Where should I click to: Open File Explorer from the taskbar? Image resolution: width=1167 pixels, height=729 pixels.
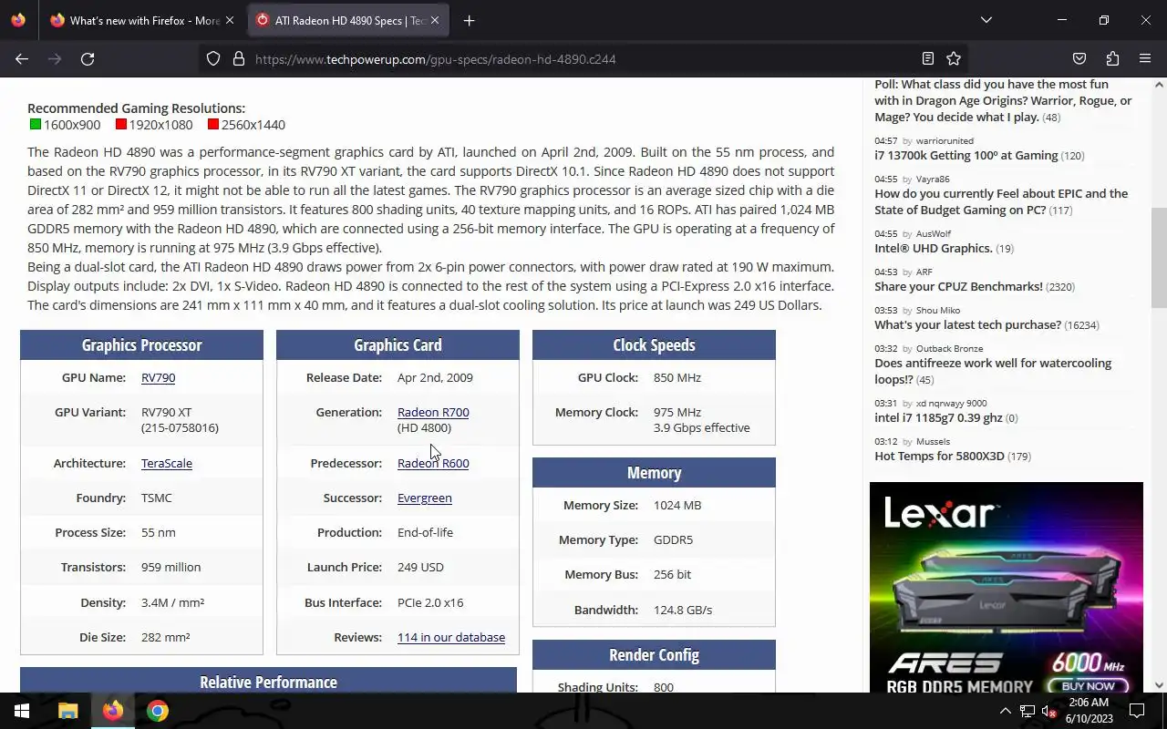click(x=67, y=711)
